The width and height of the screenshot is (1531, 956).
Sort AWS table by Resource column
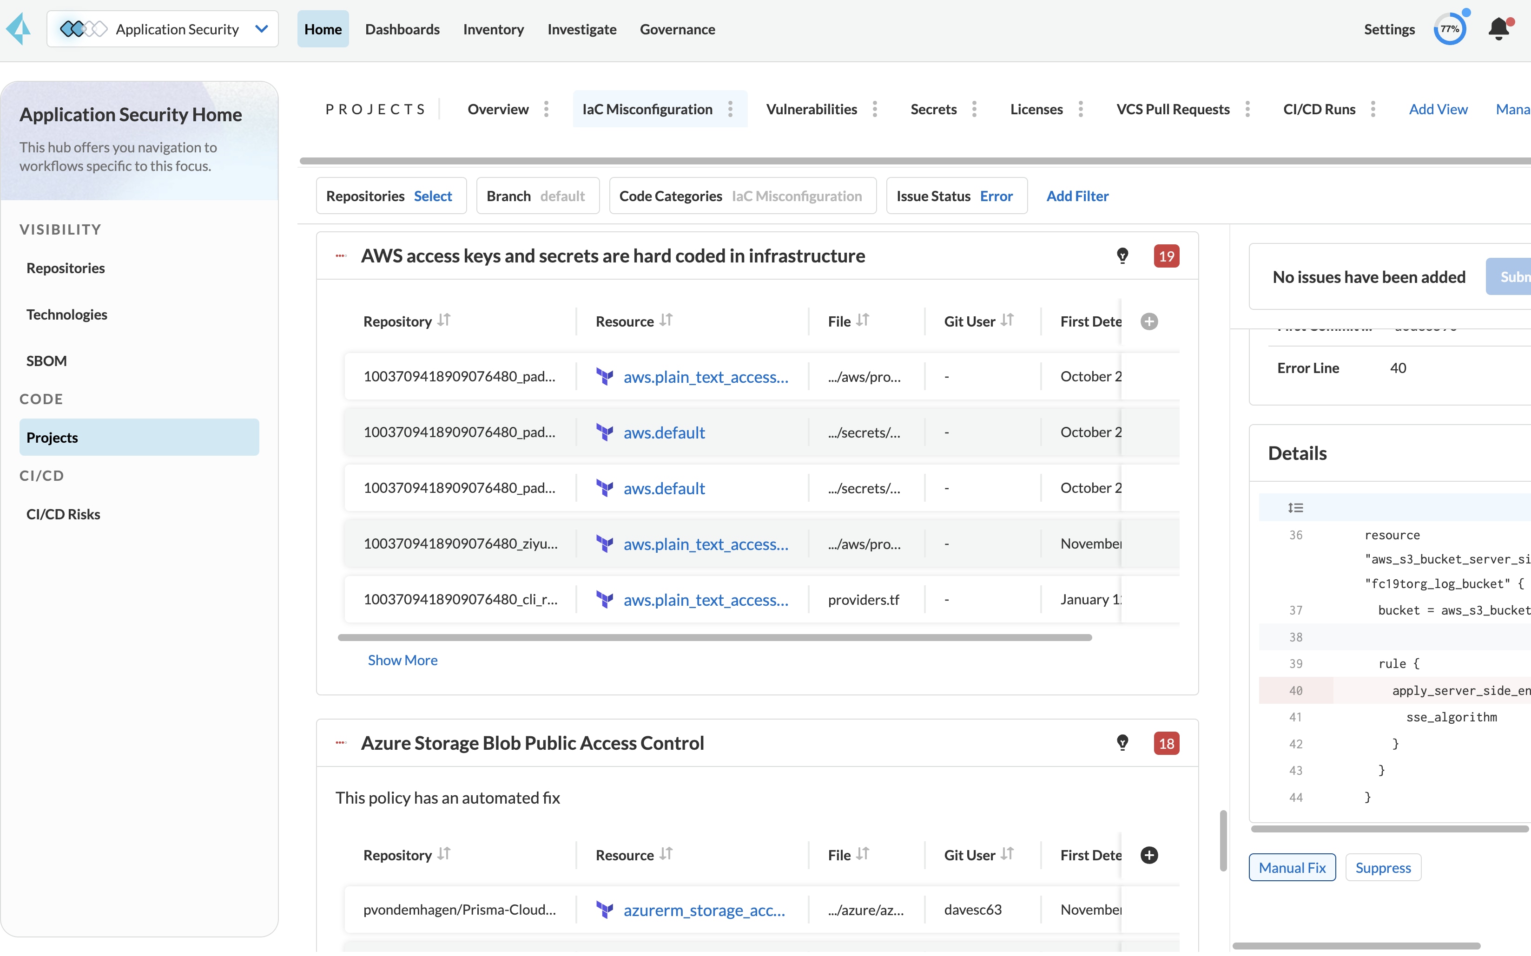pyautogui.click(x=666, y=321)
